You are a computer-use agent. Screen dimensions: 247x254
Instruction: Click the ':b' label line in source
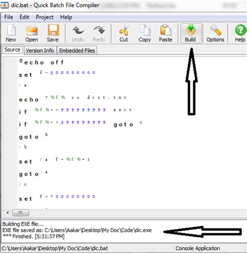23,147
